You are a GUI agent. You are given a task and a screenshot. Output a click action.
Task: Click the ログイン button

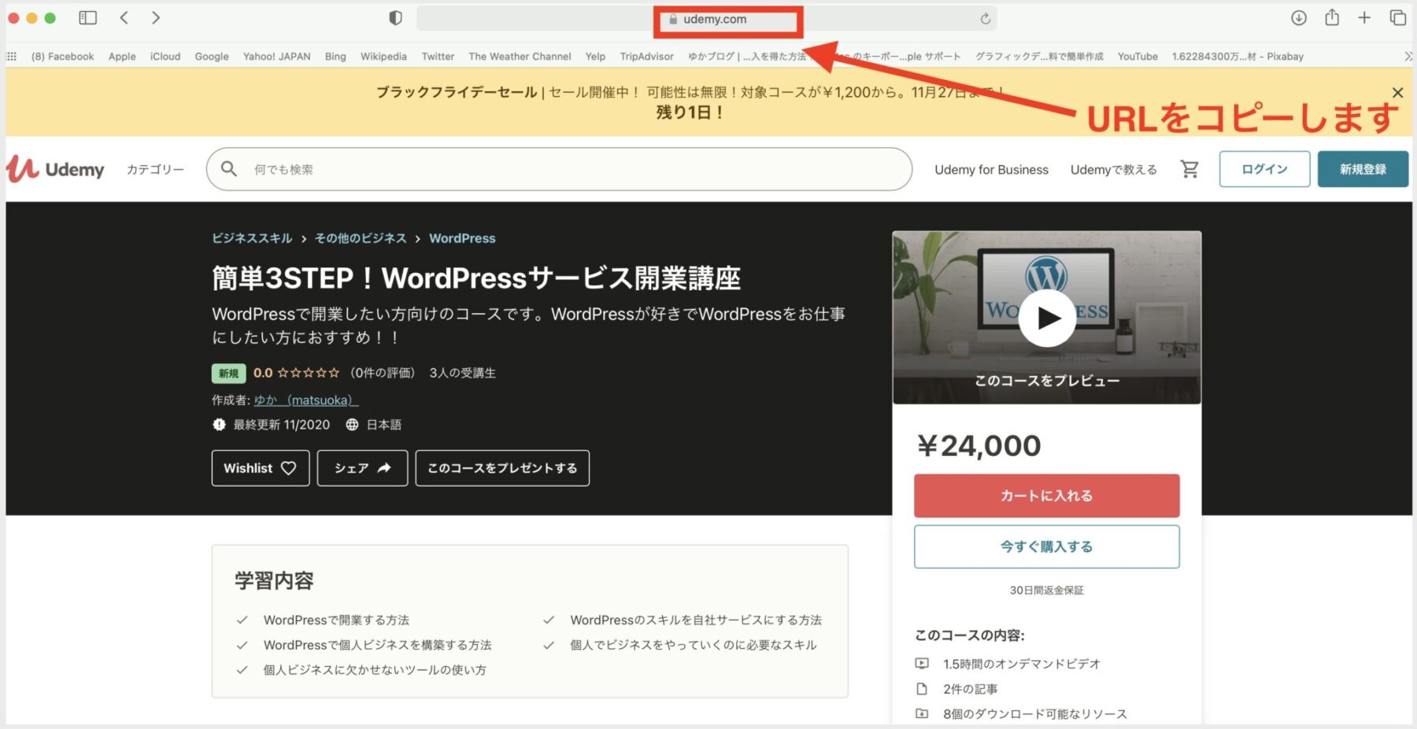(1264, 169)
